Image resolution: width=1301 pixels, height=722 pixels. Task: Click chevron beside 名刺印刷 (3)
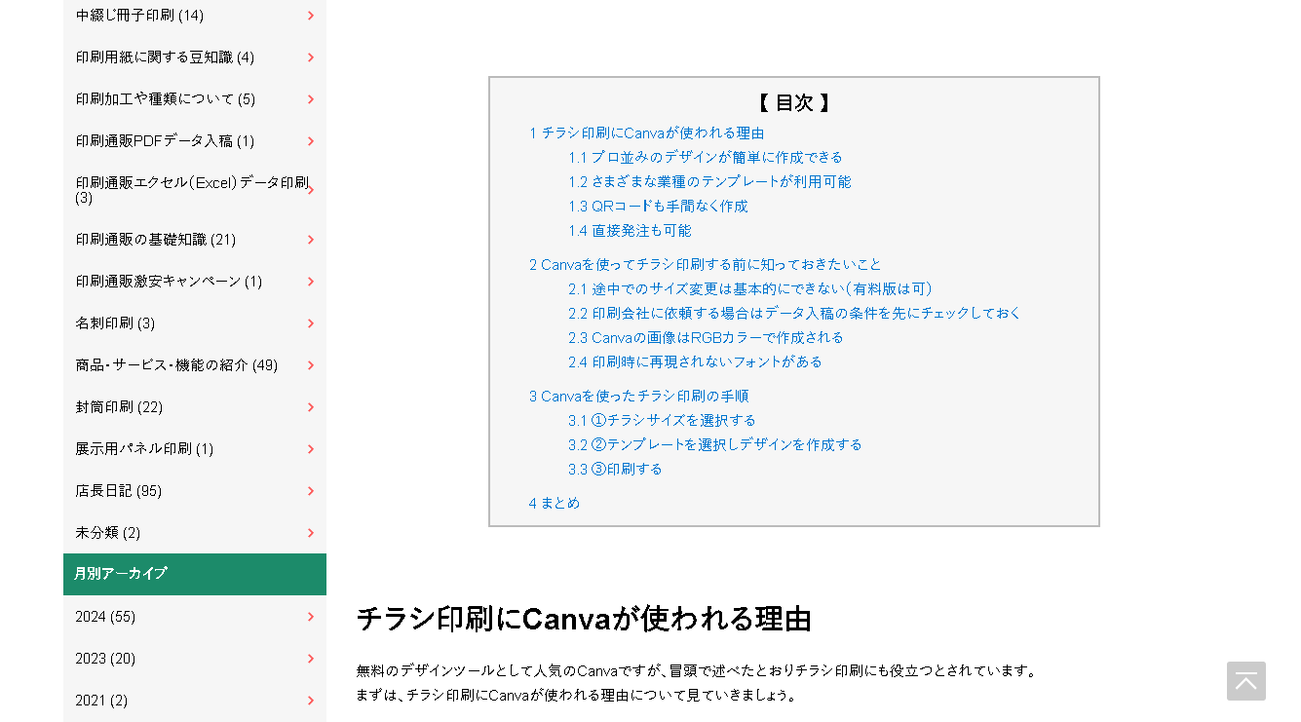click(311, 323)
